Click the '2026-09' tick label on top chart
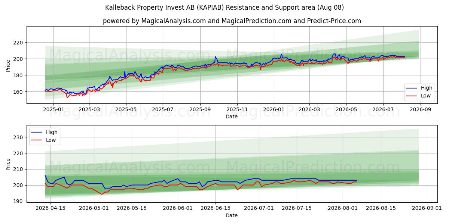The image size is (449, 224). tap(420, 110)
